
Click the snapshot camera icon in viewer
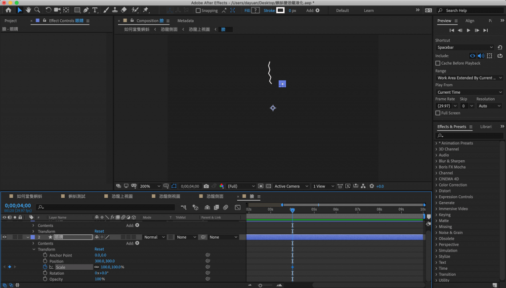click(206, 186)
